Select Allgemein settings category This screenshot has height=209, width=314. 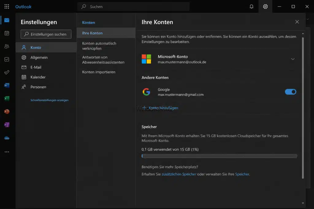coord(46,57)
